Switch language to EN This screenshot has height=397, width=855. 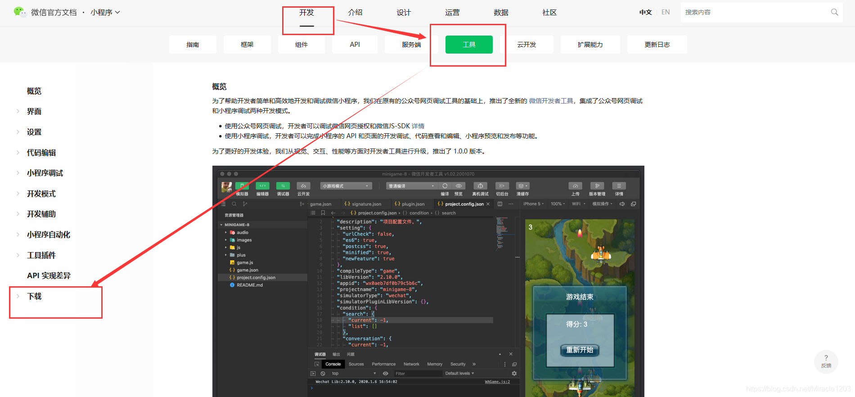666,12
